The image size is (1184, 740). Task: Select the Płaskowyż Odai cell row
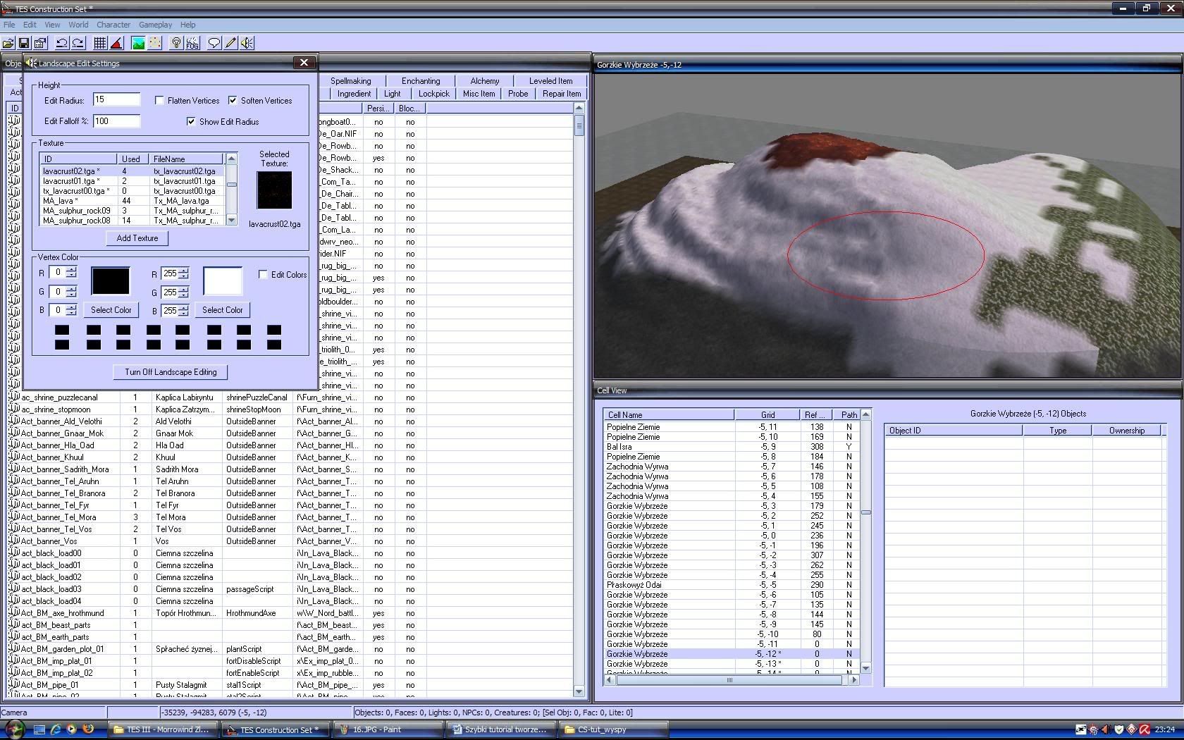pos(733,585)
